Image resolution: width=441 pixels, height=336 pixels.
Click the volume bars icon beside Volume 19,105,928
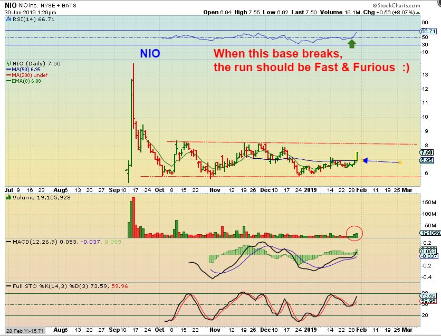[9, 198]
